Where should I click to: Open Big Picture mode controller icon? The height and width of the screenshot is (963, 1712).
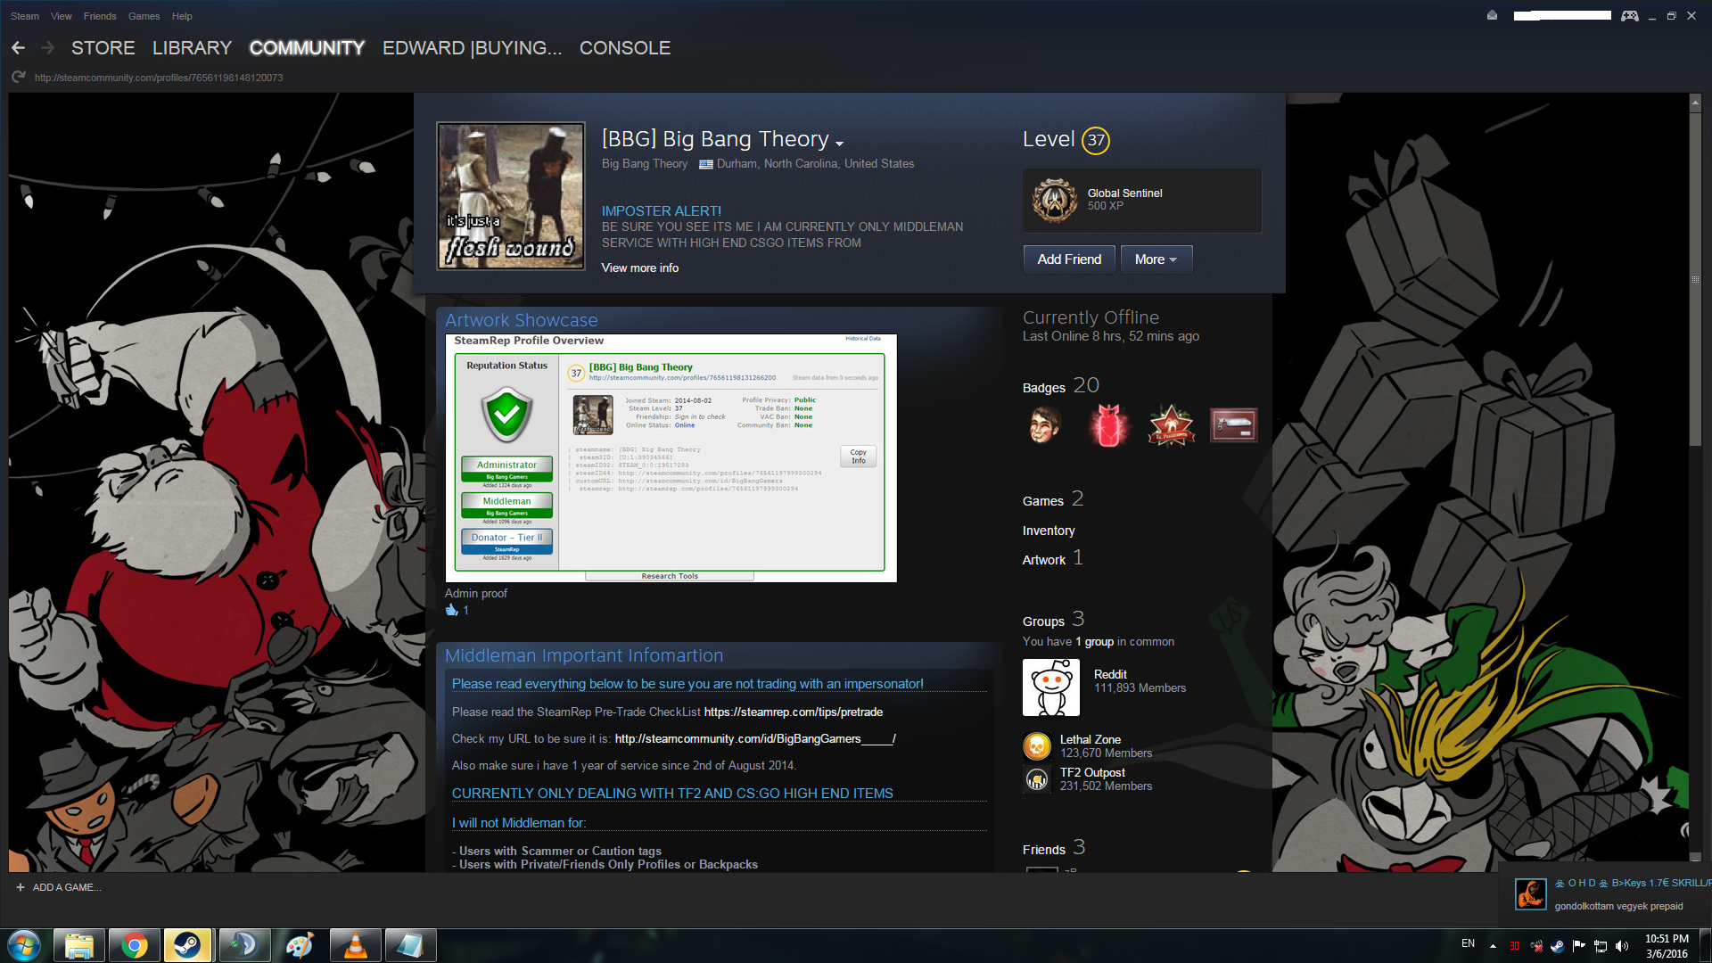tap(1629, 16)
